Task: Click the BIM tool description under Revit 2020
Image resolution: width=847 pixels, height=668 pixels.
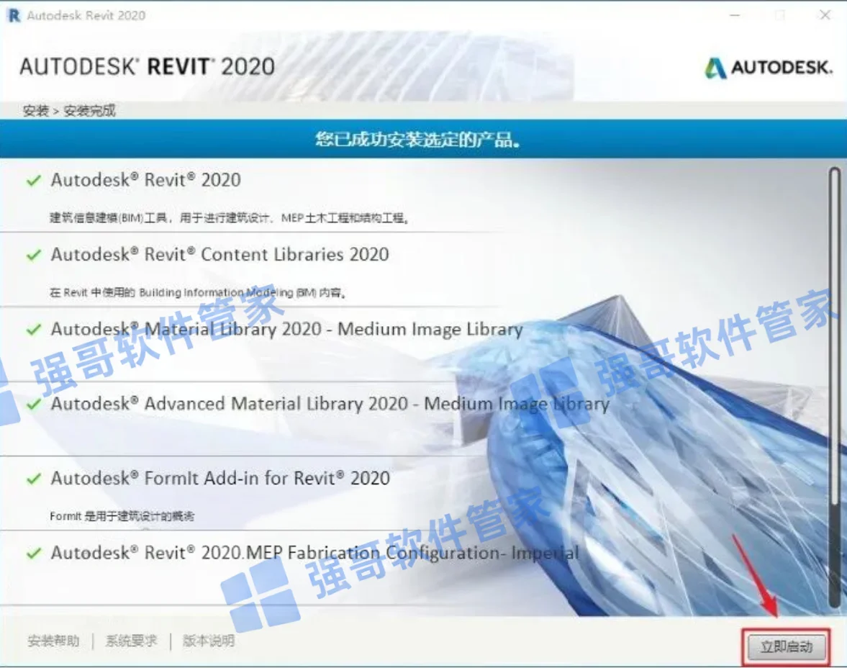Action: tap(230, 218)
